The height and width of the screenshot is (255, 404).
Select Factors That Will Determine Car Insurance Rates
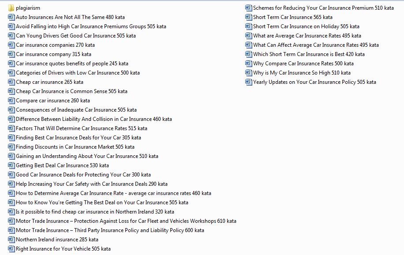(82, 128)
